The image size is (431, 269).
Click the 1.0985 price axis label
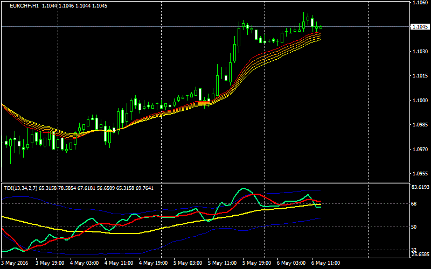(420, 125)
